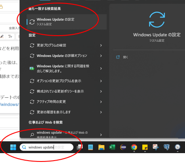Open the Eclipse icon on the taskbar
This screenshot has width=185, height=165.
click(x=123, y=147)
